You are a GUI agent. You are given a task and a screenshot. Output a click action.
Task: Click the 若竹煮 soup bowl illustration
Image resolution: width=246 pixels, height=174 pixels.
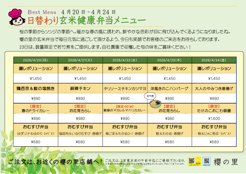(x=155, y=104)
